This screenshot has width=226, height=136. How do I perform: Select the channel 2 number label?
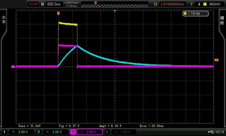[x=39, y=132]
